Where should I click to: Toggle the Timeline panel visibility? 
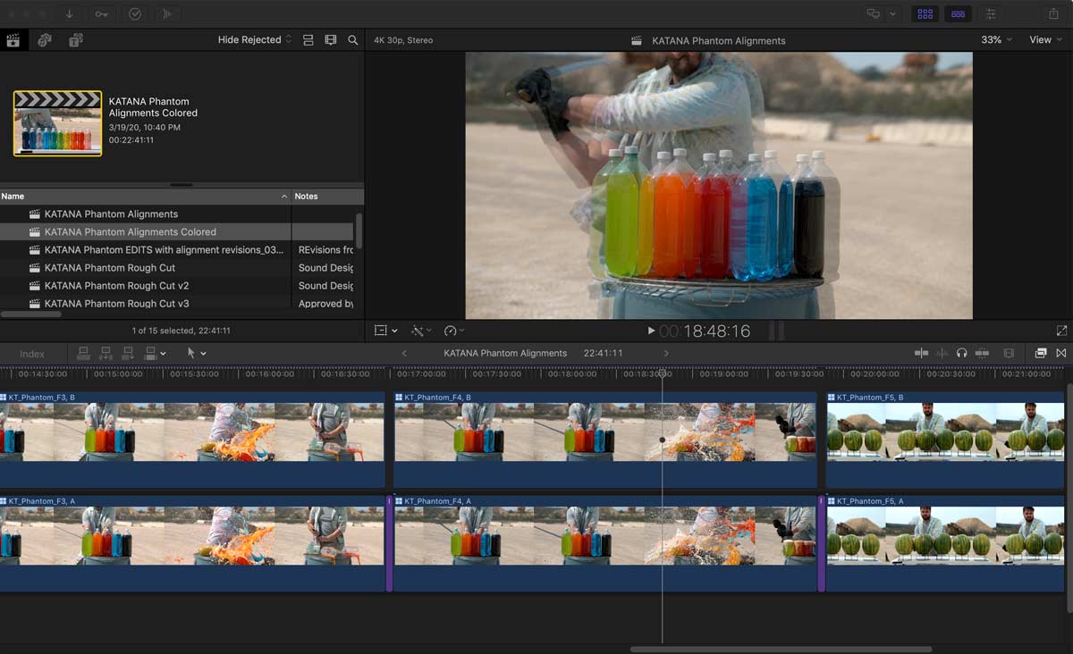pyautogui.click(x=958, y=13)
